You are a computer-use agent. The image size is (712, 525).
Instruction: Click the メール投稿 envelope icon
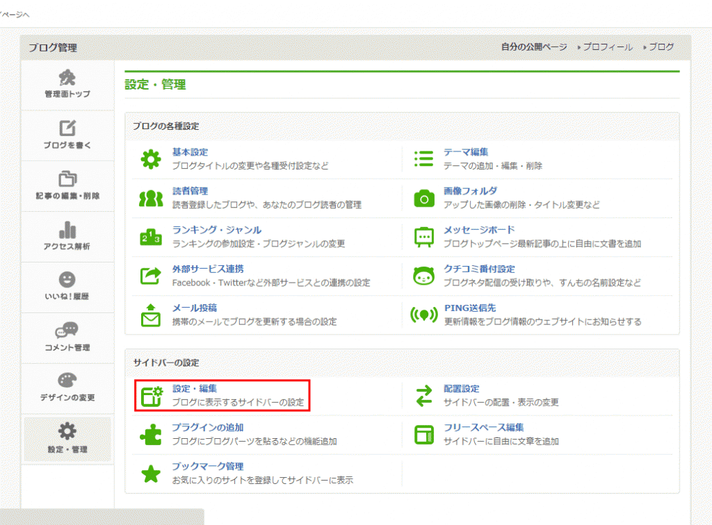[x=151, y=315]
